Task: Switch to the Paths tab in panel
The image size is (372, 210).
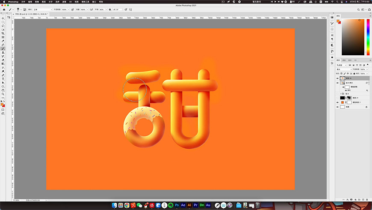Action: (x=350, y=60)
